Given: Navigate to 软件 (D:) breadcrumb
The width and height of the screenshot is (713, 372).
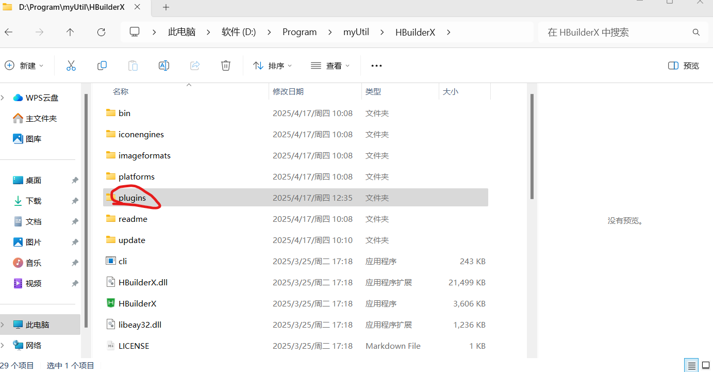Looking at the screenshot, I should (x=239, y=32).
